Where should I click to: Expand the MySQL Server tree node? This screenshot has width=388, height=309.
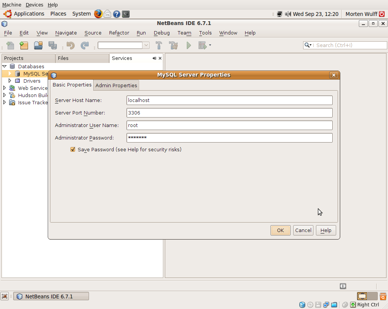pyautogui.click(x=10, y=74)
